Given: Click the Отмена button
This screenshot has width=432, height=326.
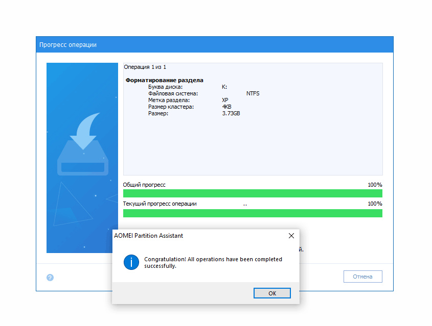Looking at the screenshot, I should coord(362,277).
